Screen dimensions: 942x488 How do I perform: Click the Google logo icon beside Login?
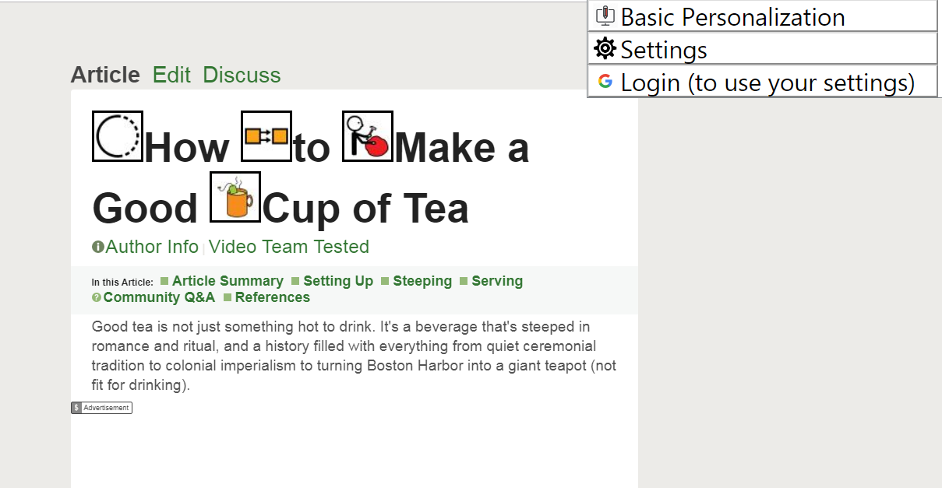tap(605, 82)
